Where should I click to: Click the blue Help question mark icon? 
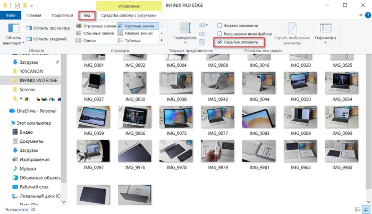point(368,15)
